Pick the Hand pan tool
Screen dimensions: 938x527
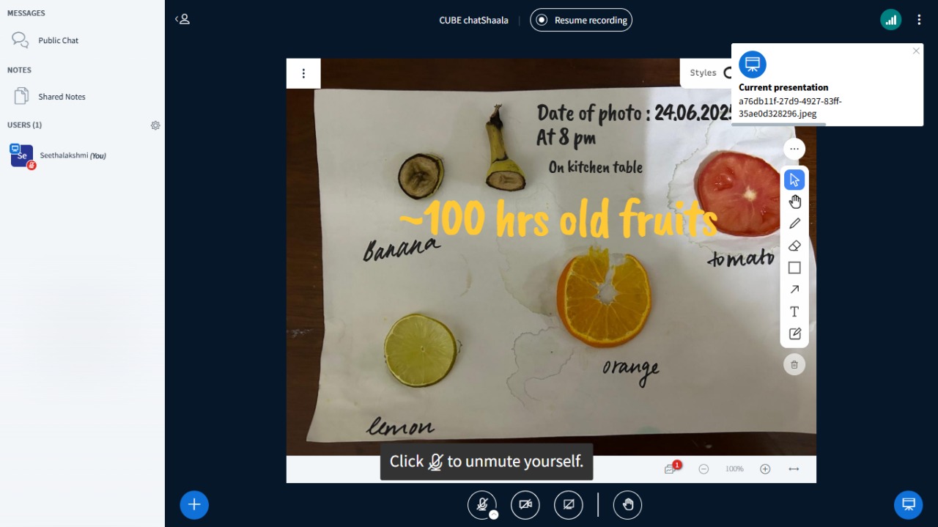coord(794,202)
